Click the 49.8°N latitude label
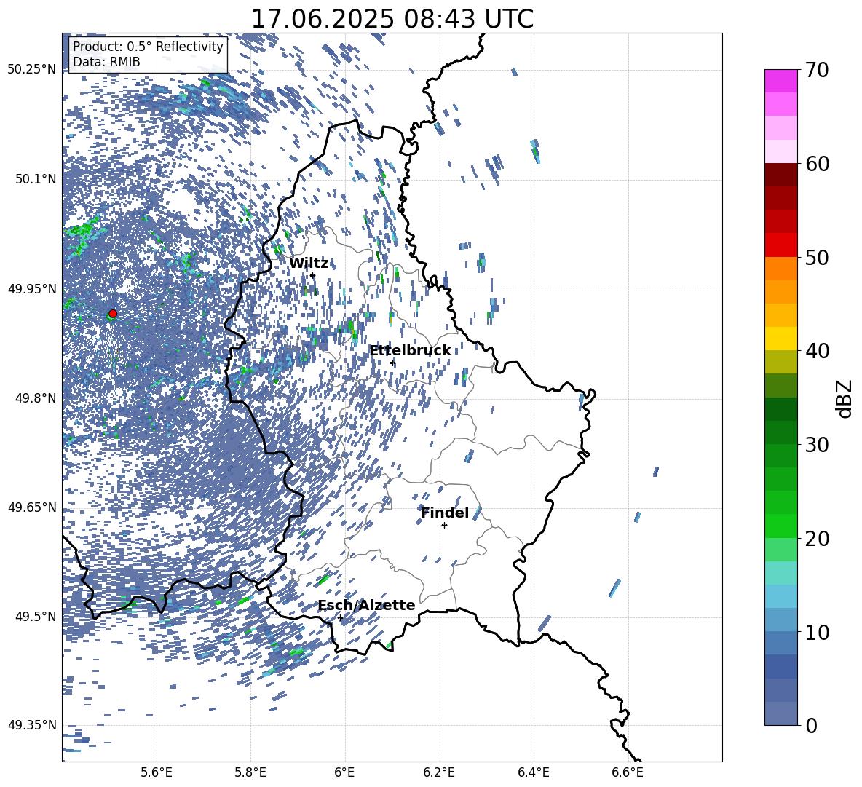The image size is (862, 787). click(35, 398)
